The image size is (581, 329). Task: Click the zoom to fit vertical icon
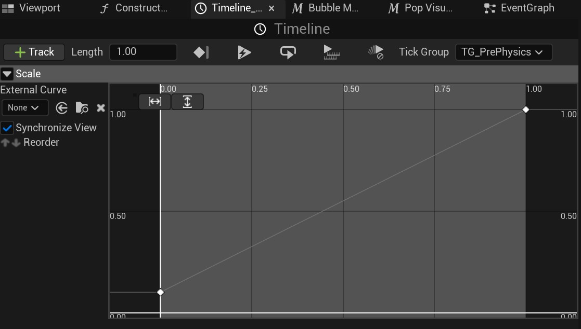point(187,102)
